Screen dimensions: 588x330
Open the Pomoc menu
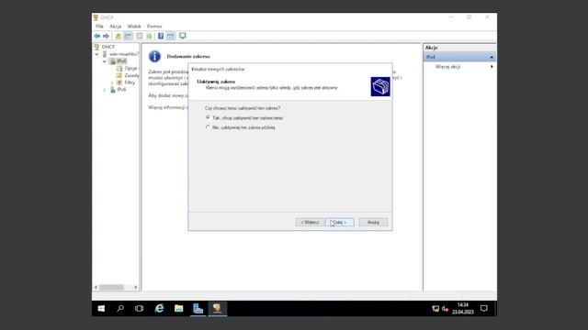coord(154,27)
